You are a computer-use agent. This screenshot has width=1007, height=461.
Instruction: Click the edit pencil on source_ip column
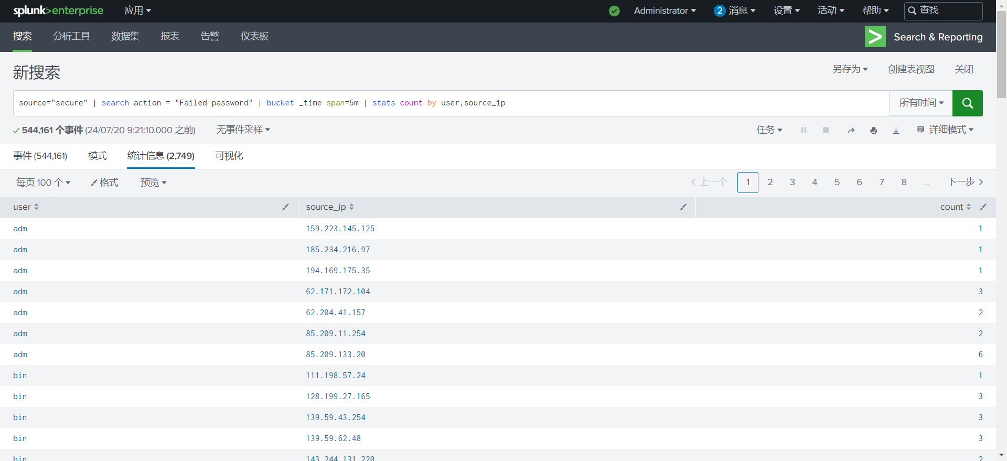point(683,207)
